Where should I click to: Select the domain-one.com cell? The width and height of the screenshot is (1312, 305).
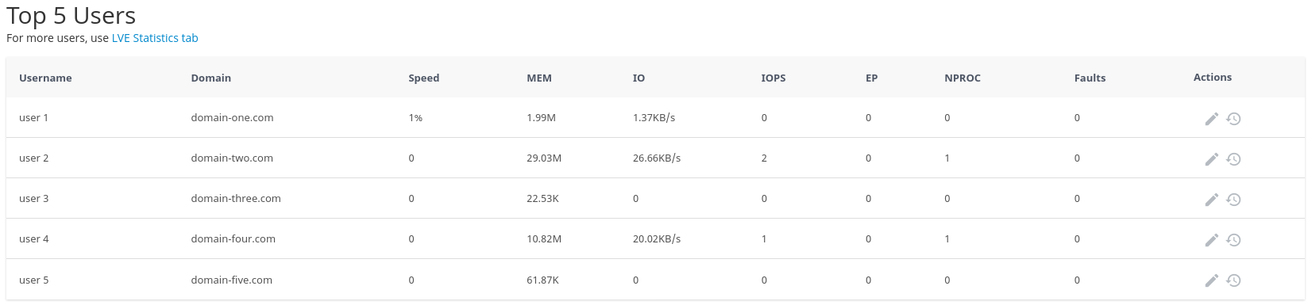[232, 118]
